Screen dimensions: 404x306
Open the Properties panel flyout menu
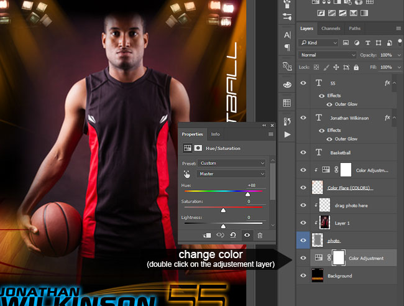coord(271,134)
